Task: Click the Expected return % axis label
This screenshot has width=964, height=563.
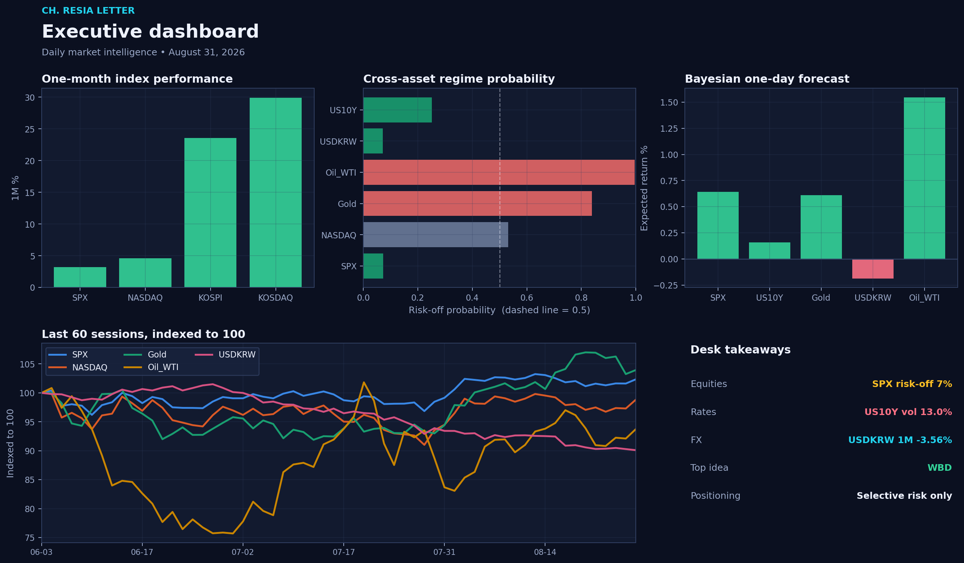Action: (644, 188)
